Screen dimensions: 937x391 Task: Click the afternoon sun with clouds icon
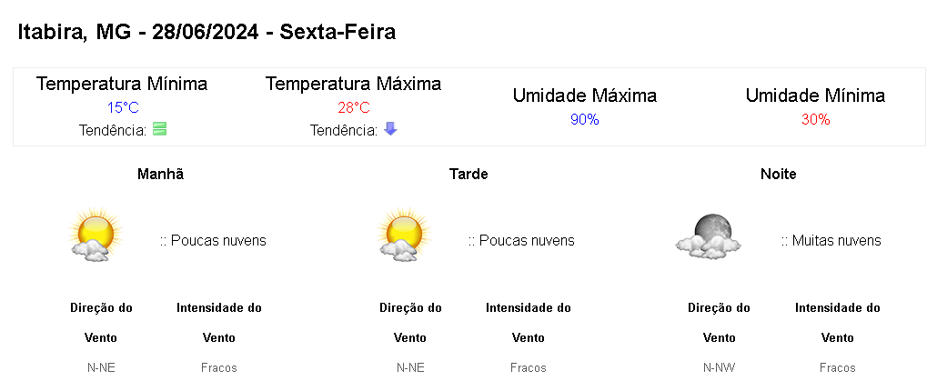[x=403, y=237]
